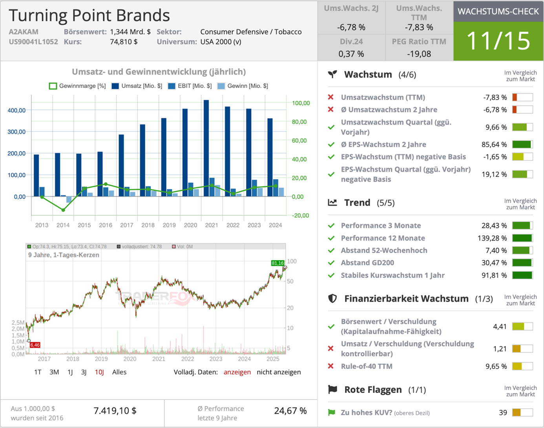Click the checkmark beside Abstand GD200
This screenshot has height=428, width=544.
click(331, 263)
